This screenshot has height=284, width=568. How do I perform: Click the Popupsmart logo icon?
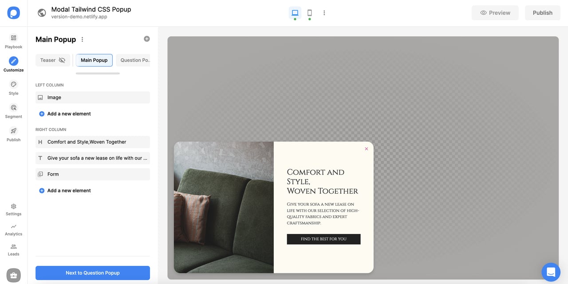(x=13, y=13)
